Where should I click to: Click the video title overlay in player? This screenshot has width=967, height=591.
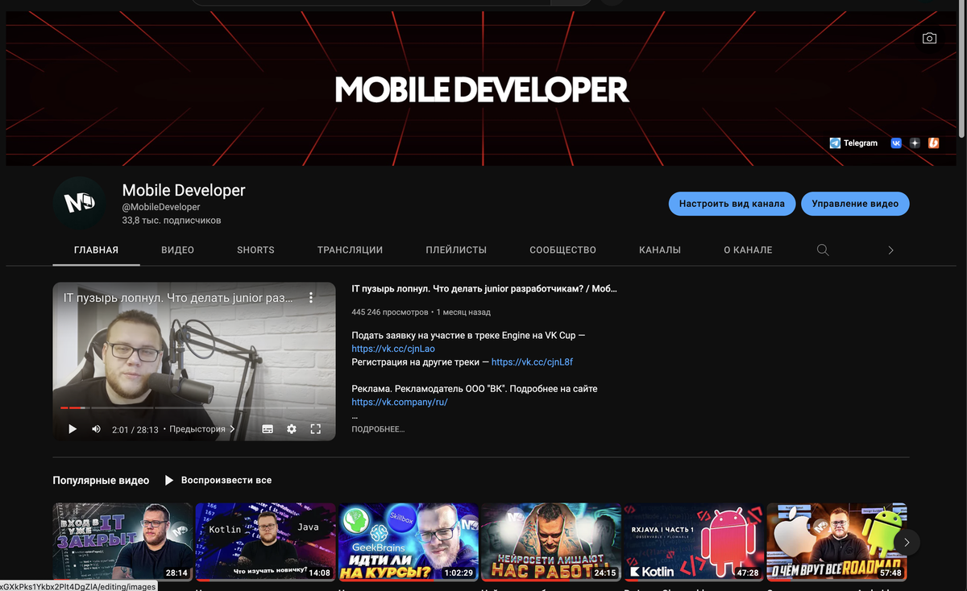[x=179, y=298]
